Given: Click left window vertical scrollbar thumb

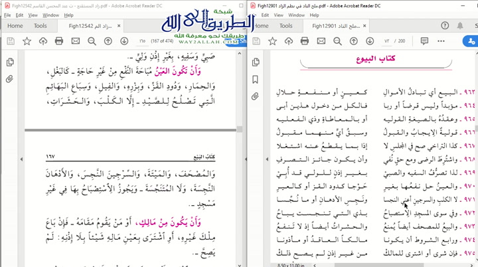Looking at the screenshot, I should (x=240, y=130).
